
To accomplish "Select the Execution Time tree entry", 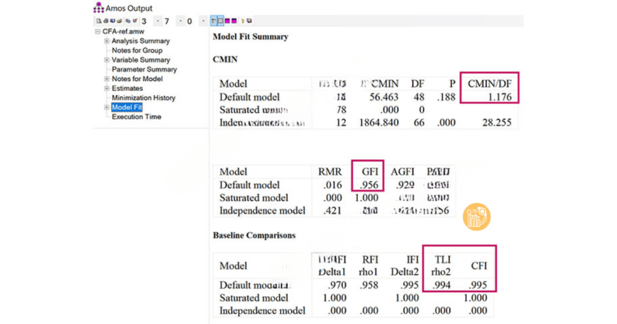I will click(136, 117).
